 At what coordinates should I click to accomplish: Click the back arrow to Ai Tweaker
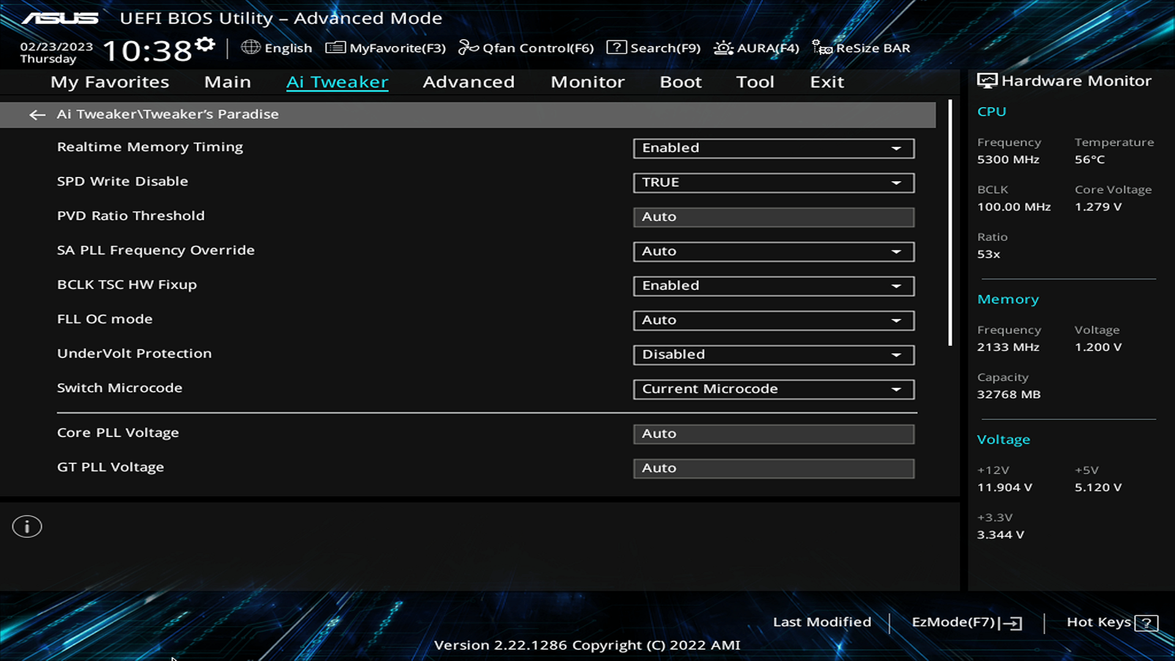(x=37, y=114)
